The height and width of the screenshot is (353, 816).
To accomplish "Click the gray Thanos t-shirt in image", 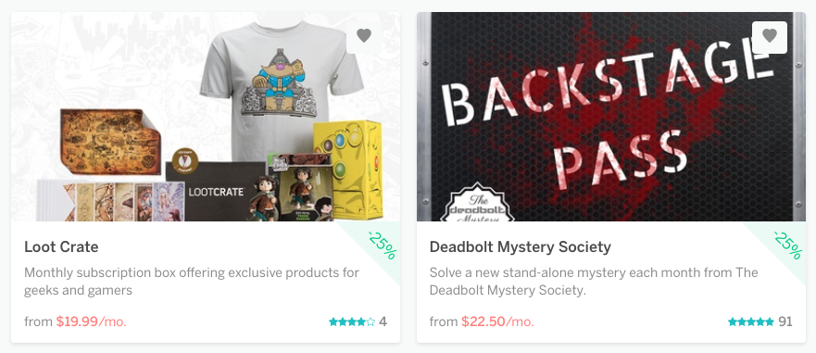I will pyautogui.click(x=282, y=89).
